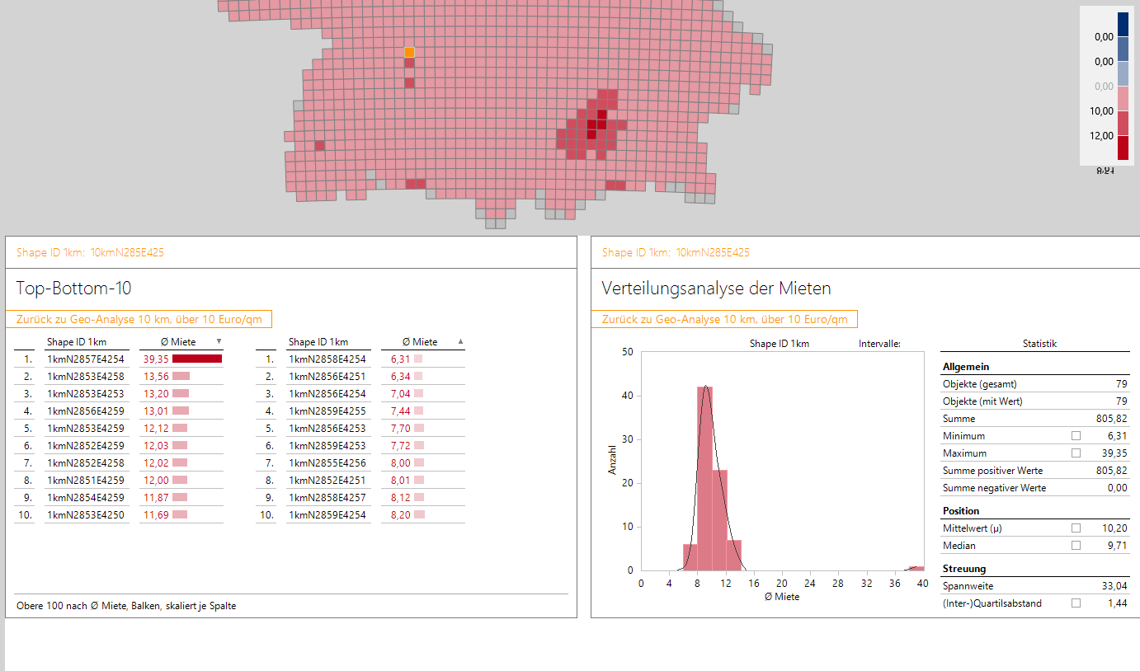Click the orange highlighted map tile
This screenshot has height=671, width=1140.
pos(409,53)
